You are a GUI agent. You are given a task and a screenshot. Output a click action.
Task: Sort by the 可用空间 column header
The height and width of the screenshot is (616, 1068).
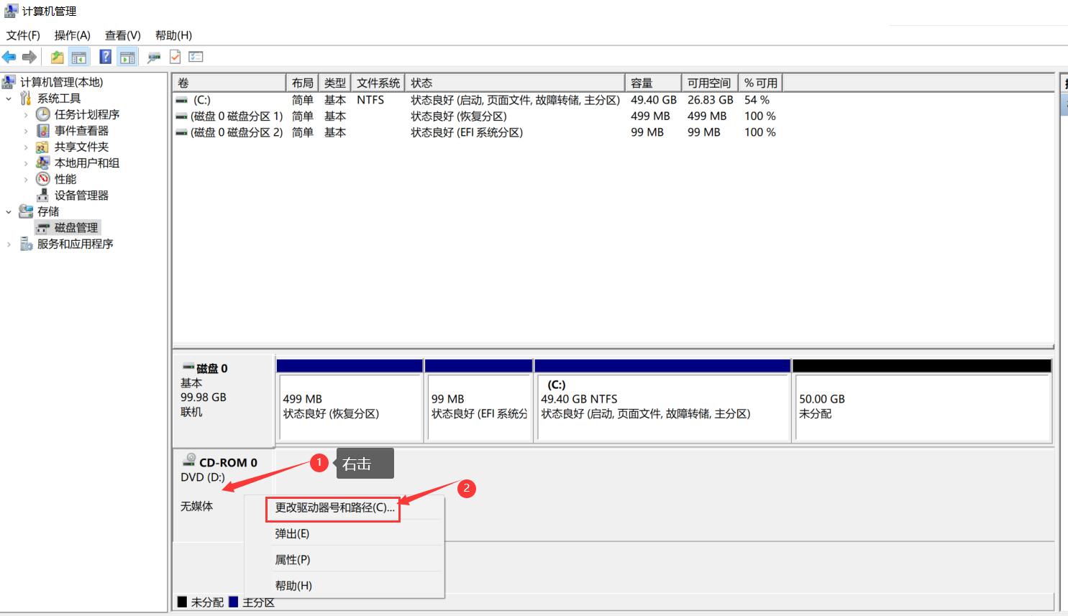click(709, 83)
